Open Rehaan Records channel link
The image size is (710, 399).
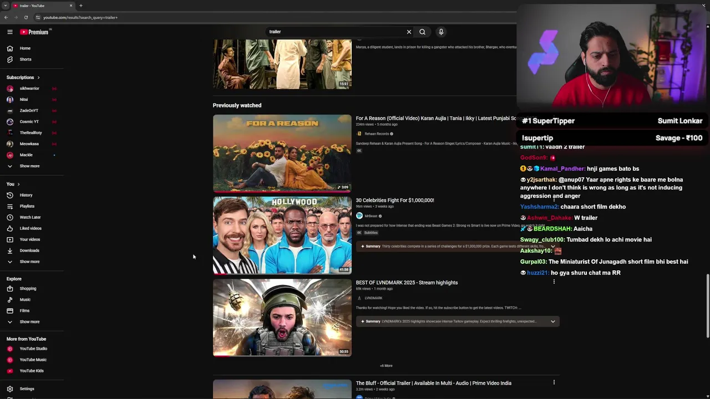(377, 134)
